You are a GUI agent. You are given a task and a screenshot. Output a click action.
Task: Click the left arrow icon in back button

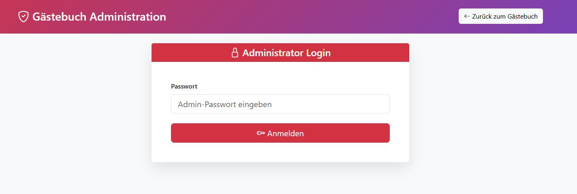point(467,17)
